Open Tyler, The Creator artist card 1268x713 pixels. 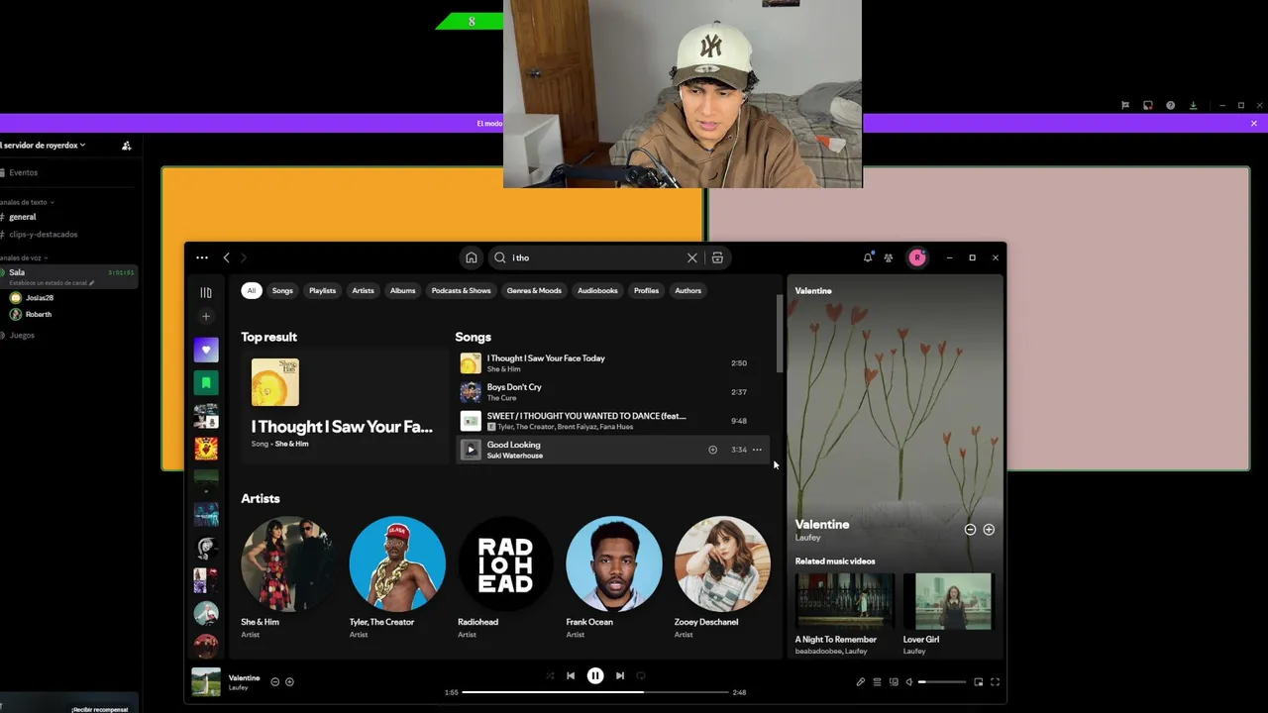pos(397,578)
